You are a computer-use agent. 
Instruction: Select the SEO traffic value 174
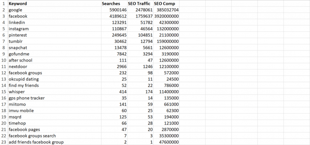(140, 92)
